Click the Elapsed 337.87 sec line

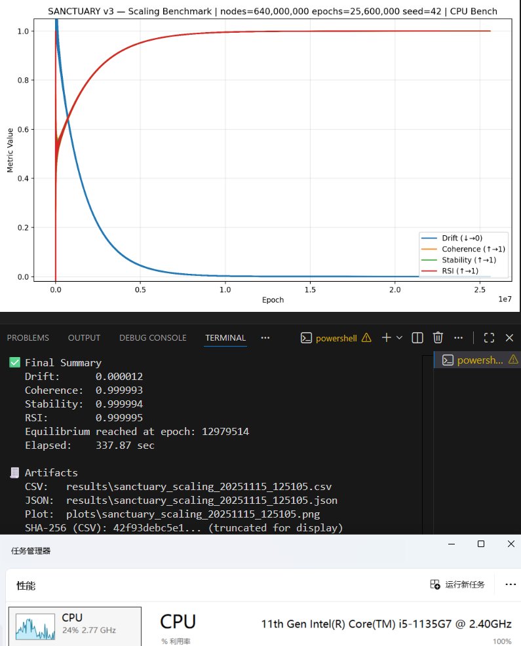tap(89, 446)
